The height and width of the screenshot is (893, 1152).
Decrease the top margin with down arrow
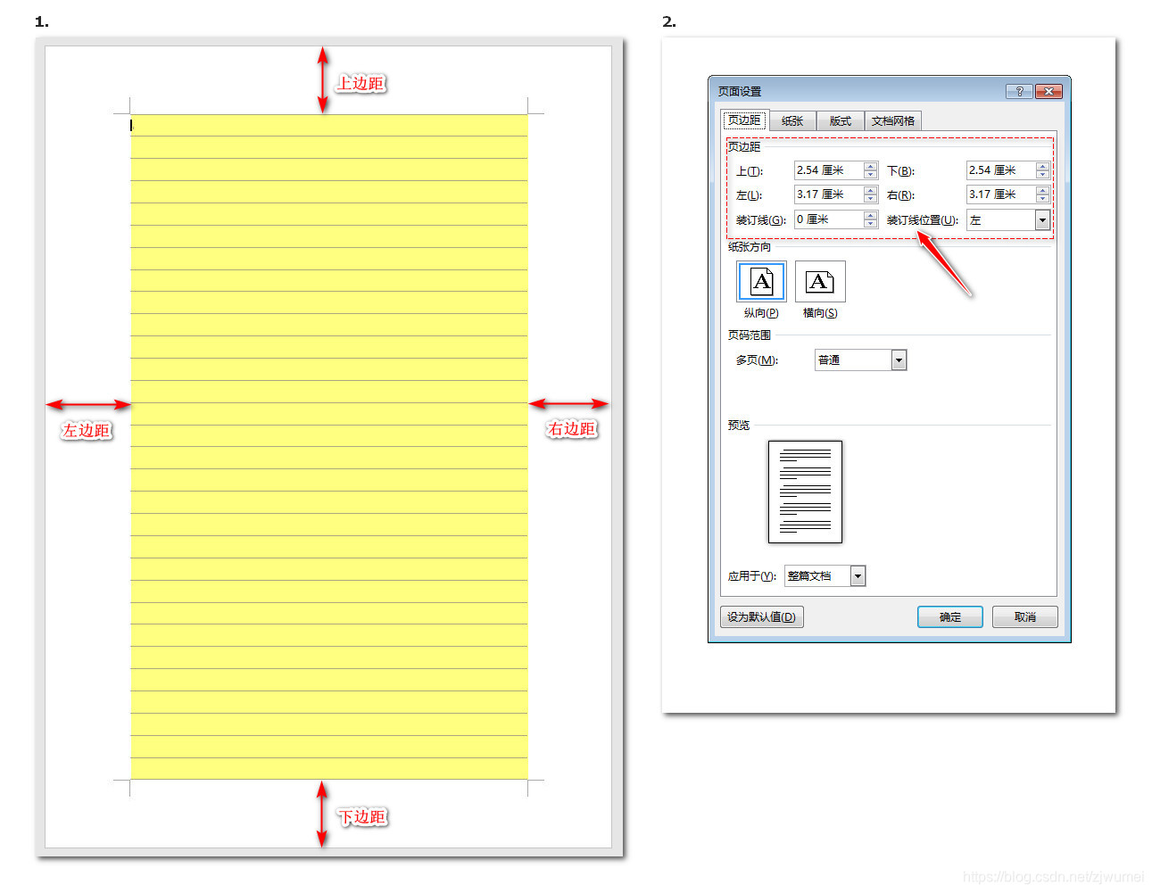(871, 175)
